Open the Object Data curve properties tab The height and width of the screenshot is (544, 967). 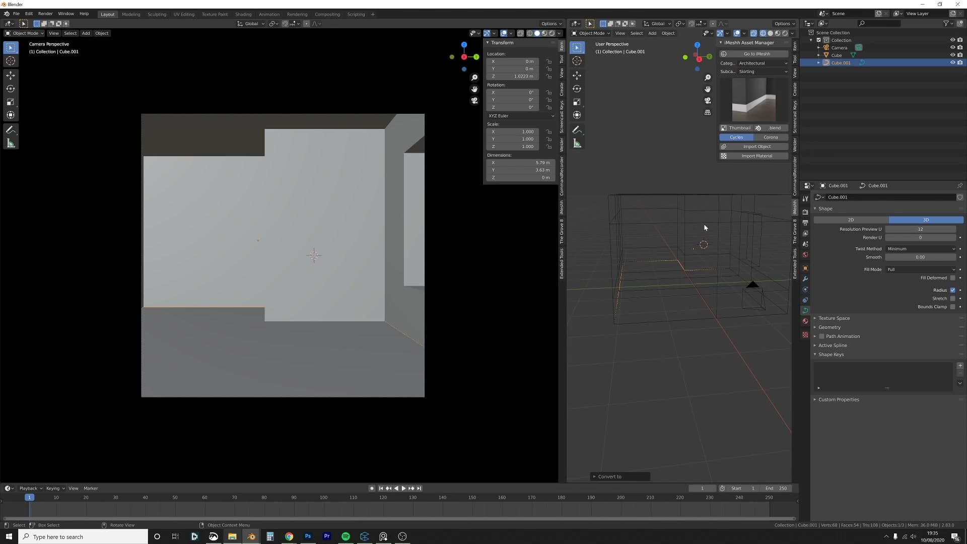point(805,310)
